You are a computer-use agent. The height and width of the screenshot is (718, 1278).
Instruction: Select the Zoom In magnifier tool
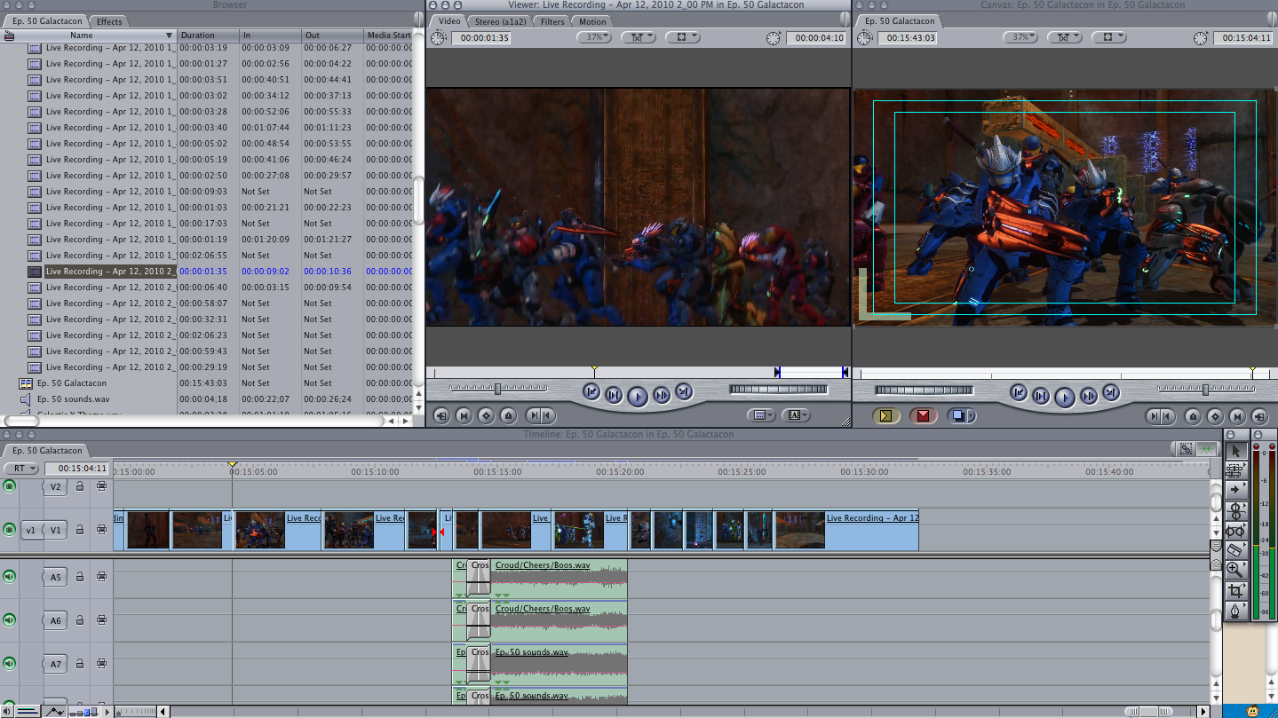click(1235, 570)
